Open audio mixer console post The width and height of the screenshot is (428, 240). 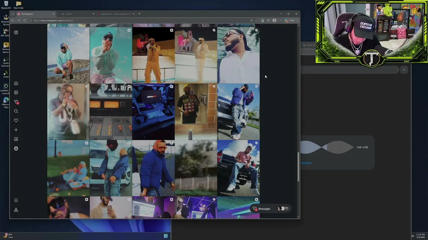(x=111, y=112)
